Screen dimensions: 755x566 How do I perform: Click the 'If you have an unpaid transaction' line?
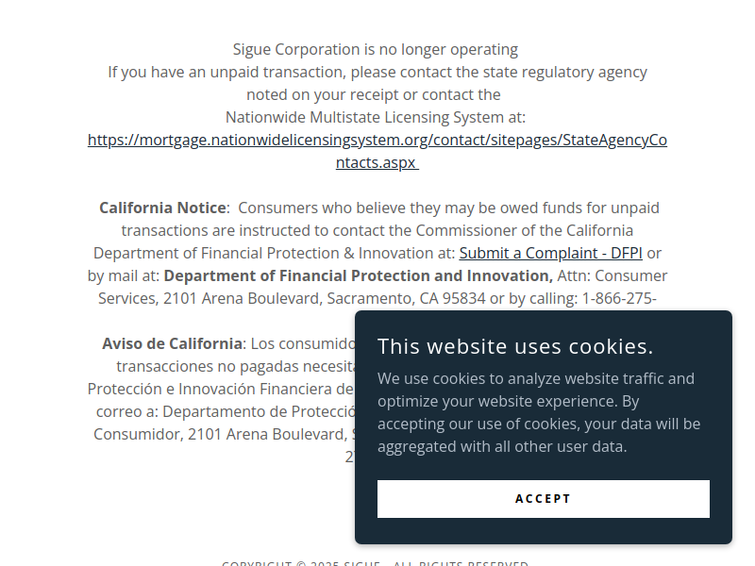(377, 73)
